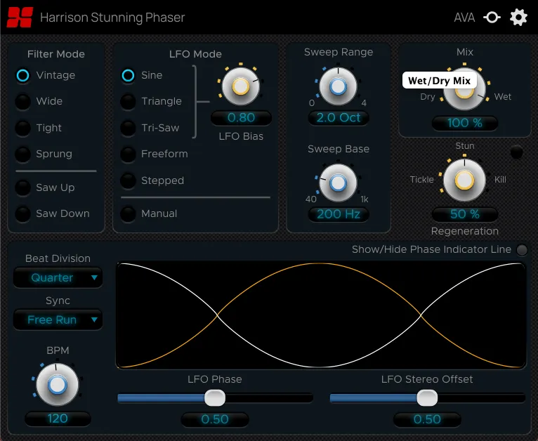Click the LFO waveform display
The image size is (538, 441).
pyautogui.click(x=321, y=315)
